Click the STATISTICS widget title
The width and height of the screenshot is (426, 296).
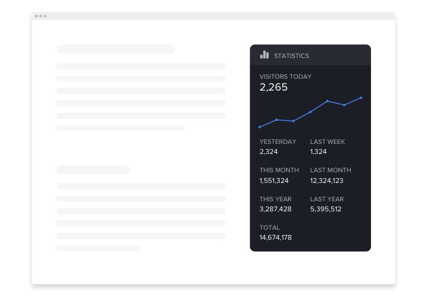click(x=291, y=56)
